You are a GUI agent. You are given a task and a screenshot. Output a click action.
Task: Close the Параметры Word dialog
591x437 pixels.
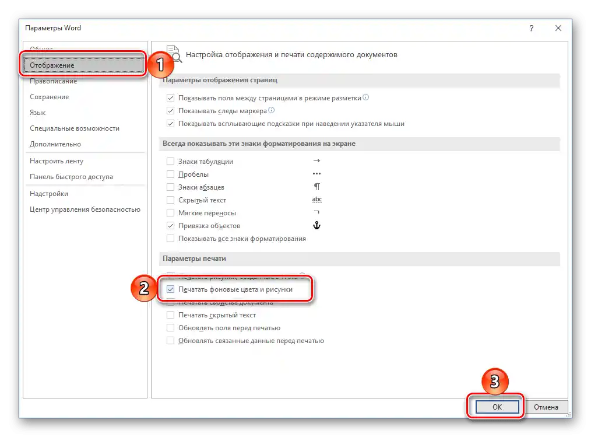[x=558, y=29]
